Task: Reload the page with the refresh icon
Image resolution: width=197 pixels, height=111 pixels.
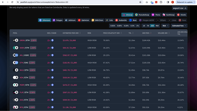Action: (12, 2)
